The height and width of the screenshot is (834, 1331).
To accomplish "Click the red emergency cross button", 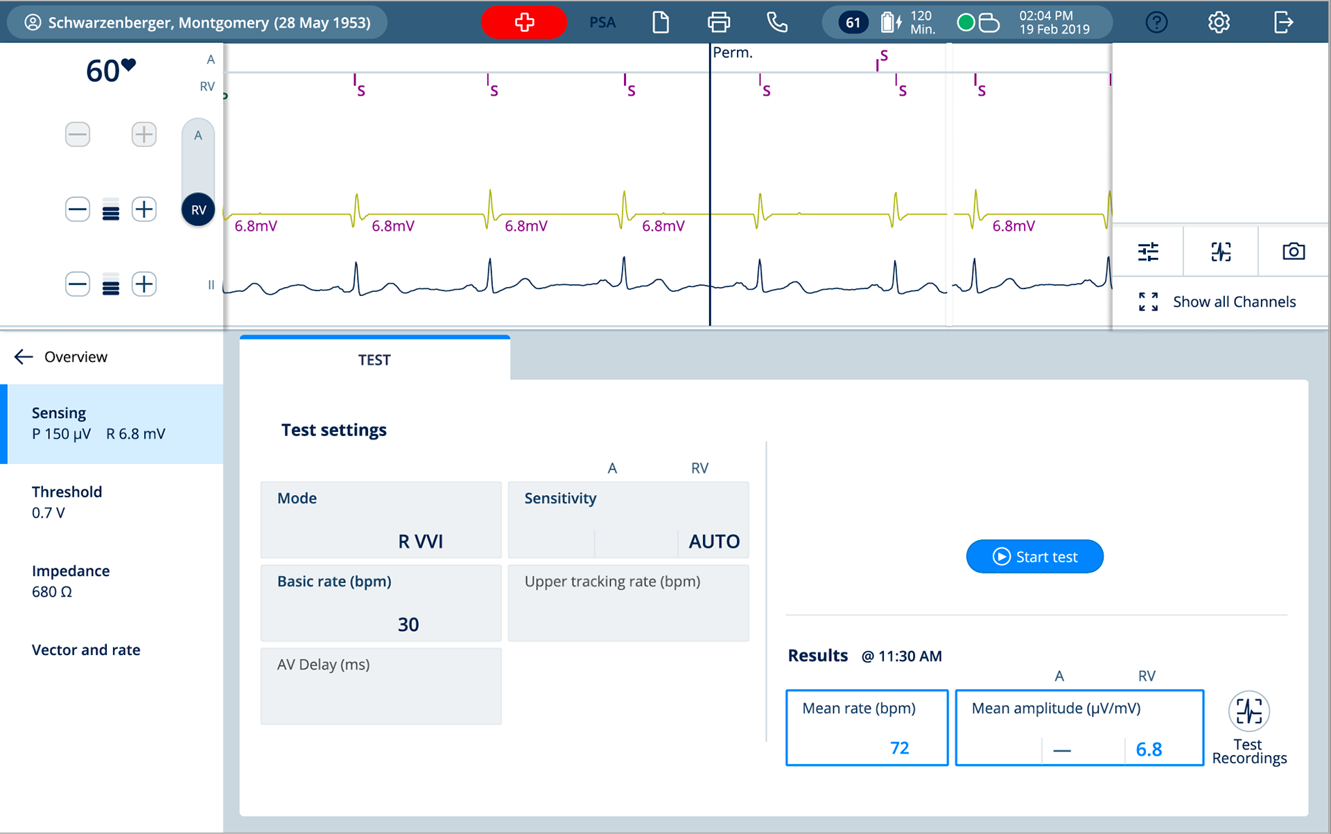I will pyautogui.click(x=523, y=22).
